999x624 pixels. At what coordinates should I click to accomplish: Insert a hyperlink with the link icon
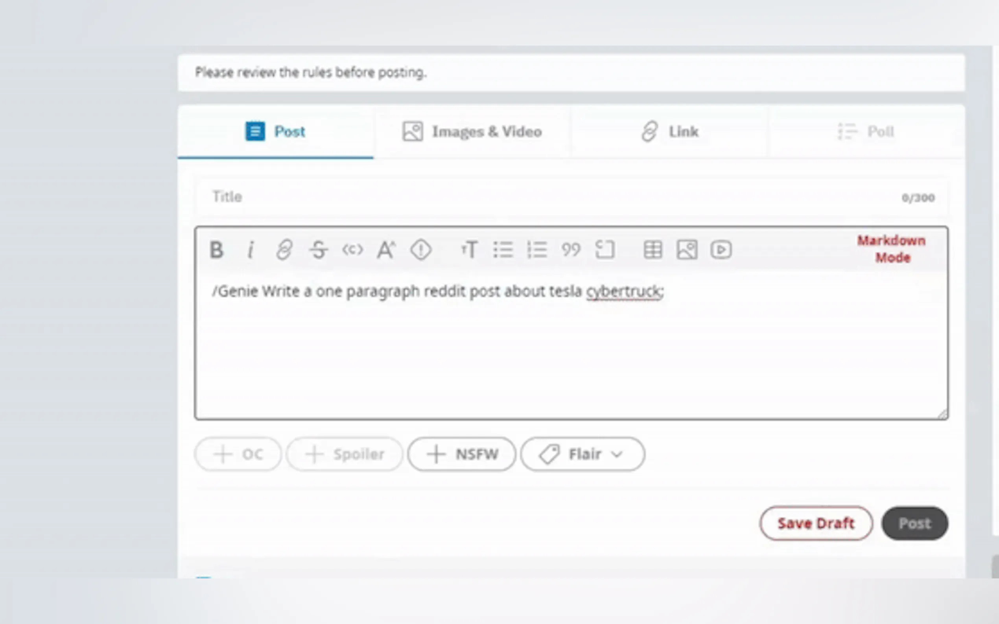coord(284,250)
